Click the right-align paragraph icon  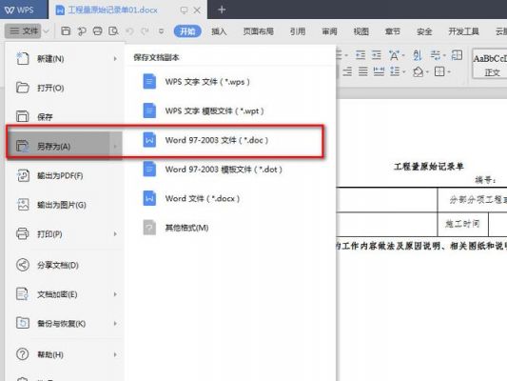[347, 71]
